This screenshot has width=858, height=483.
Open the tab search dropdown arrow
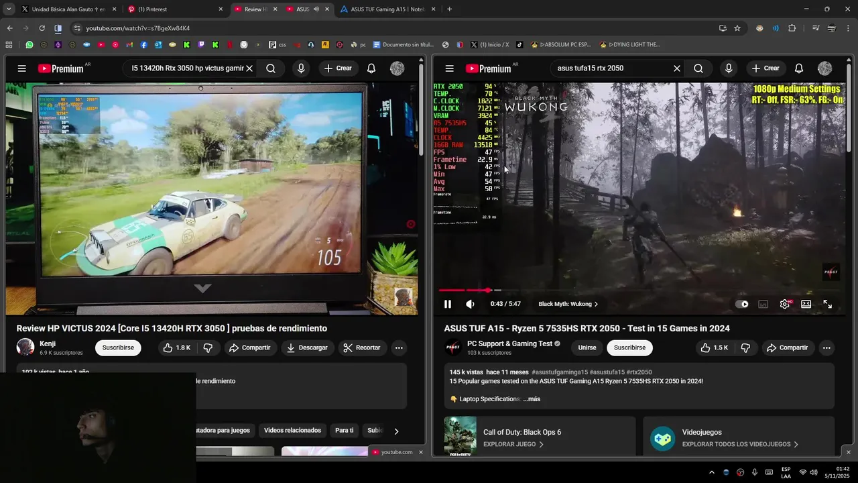(x=9, y=9)
